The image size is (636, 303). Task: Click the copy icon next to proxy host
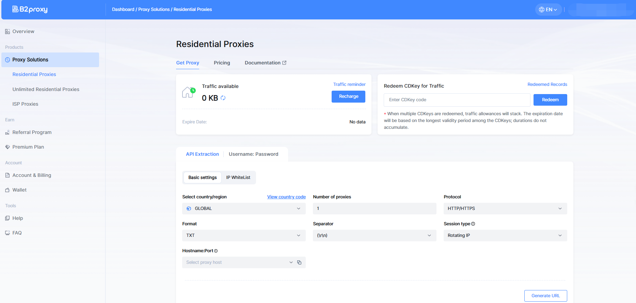[x=299, y=262]
